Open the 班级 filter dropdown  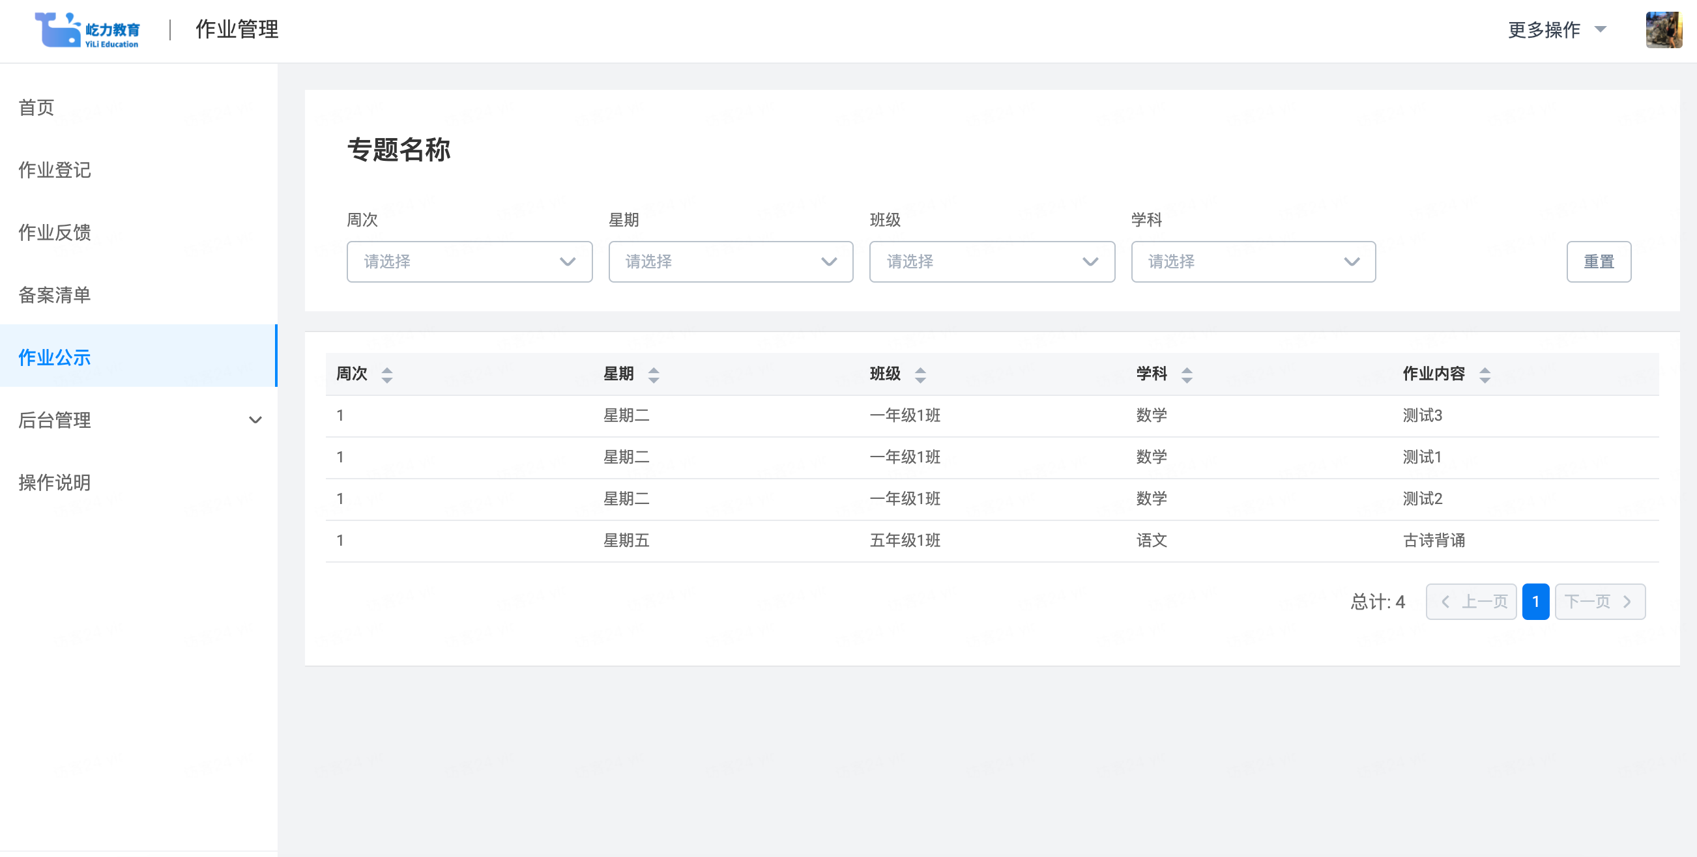(991, 261)
